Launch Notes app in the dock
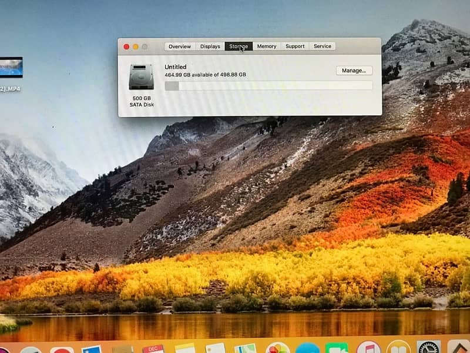This screenshot has width=470, height=353. click(x=184, y=349)
